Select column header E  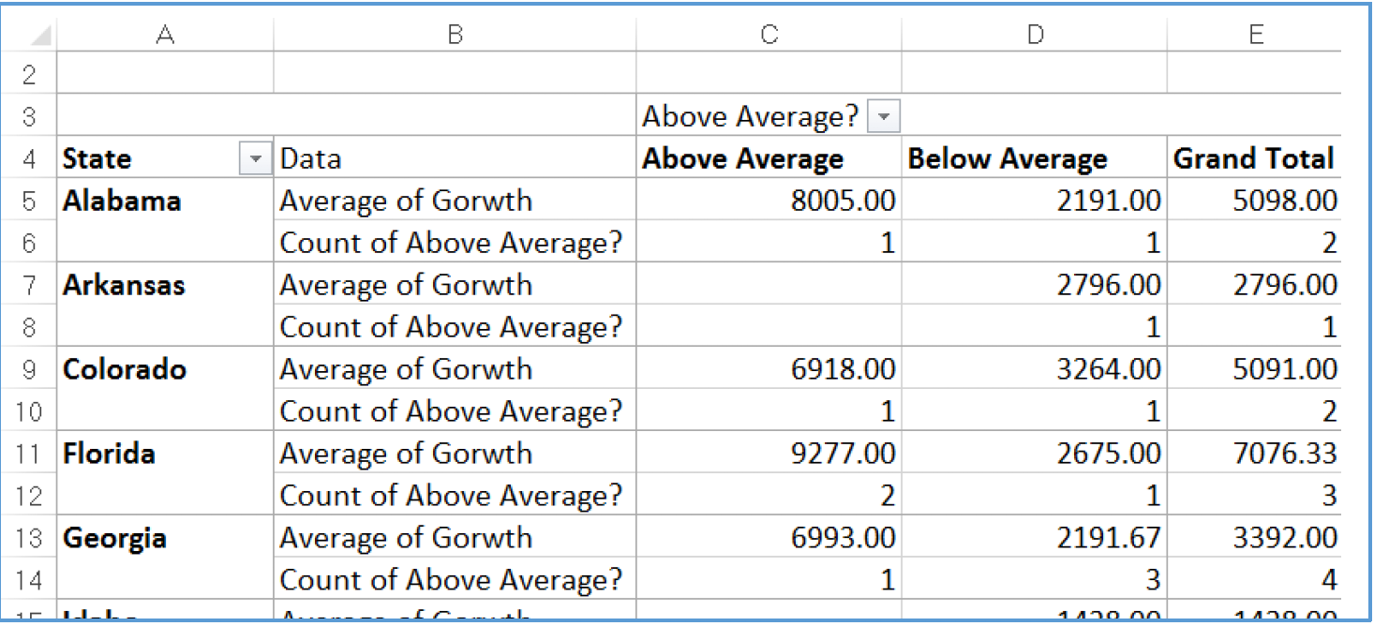pyautogui.click(x=1256, y=34)
